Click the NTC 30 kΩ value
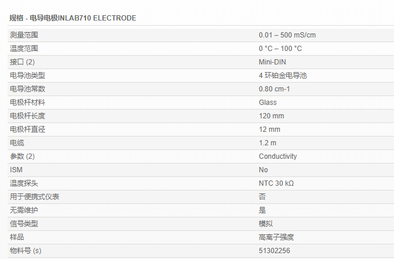Viewport: 394px width, 259px height. coord(276,183)
